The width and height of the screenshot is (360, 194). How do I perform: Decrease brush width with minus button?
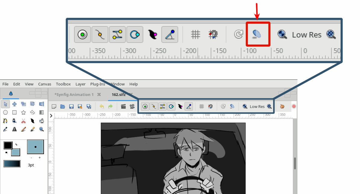click(x=31, y=158)
